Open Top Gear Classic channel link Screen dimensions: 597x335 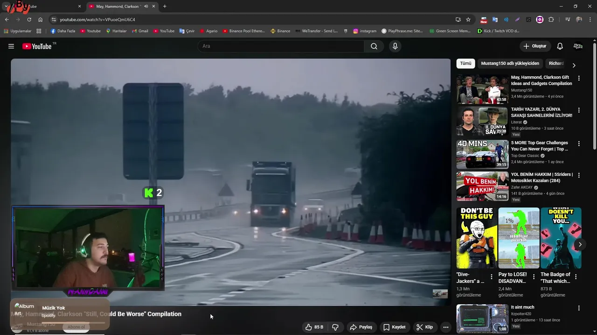click(525, 156)
